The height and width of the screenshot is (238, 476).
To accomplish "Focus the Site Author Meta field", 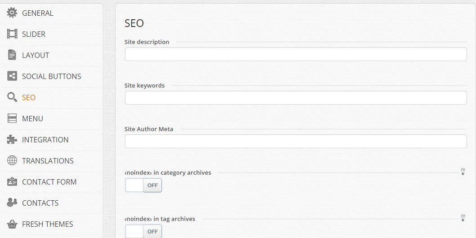I will point(296,141).
